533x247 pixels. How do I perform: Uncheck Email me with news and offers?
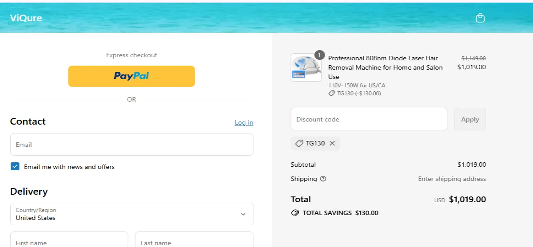click(15, 167)
